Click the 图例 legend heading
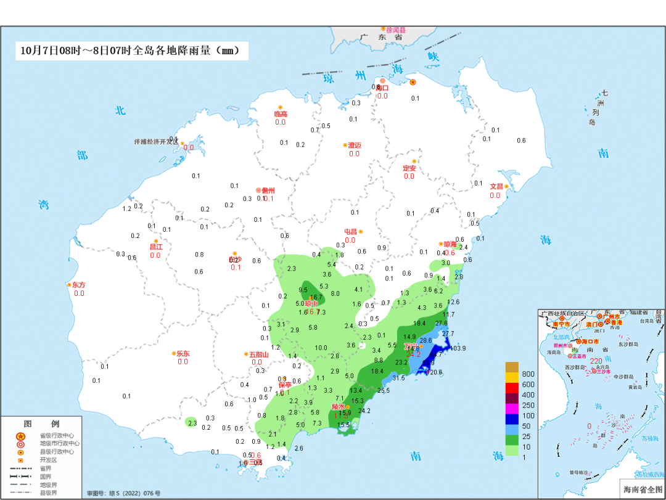 (41, 424)
